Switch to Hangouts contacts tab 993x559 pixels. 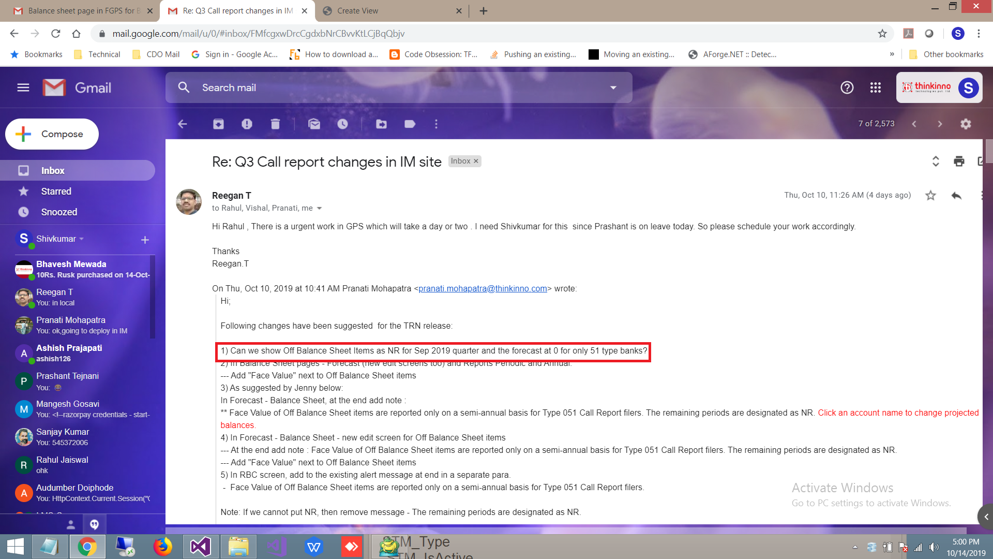[71, 524]
